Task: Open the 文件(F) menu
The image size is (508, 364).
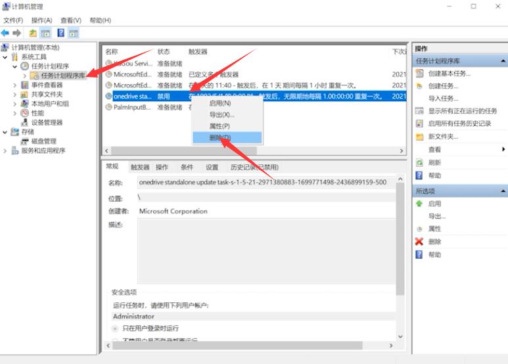Action: click(x=13, y=20)
